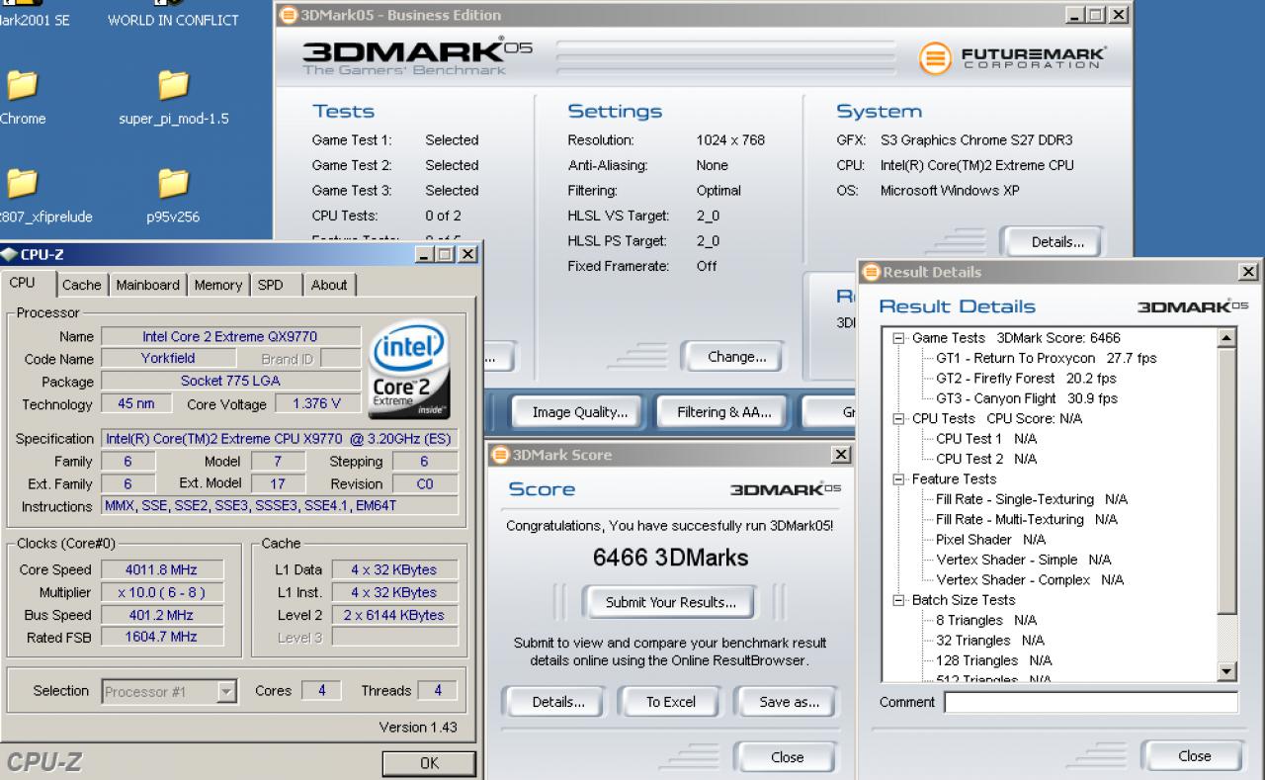The image size is (1265, 780).
Task: Click the Core Voltage value 1.376 V
Action: (315, 404)
